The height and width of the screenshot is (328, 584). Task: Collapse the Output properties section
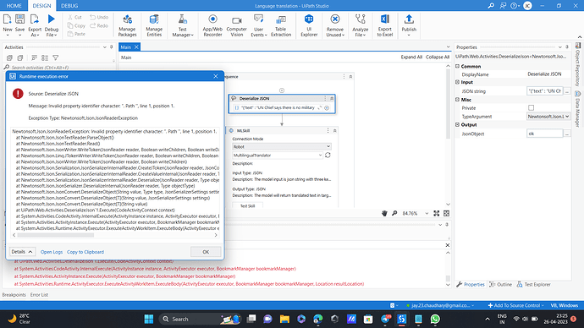pyautogui.click(x=457, y=125)
